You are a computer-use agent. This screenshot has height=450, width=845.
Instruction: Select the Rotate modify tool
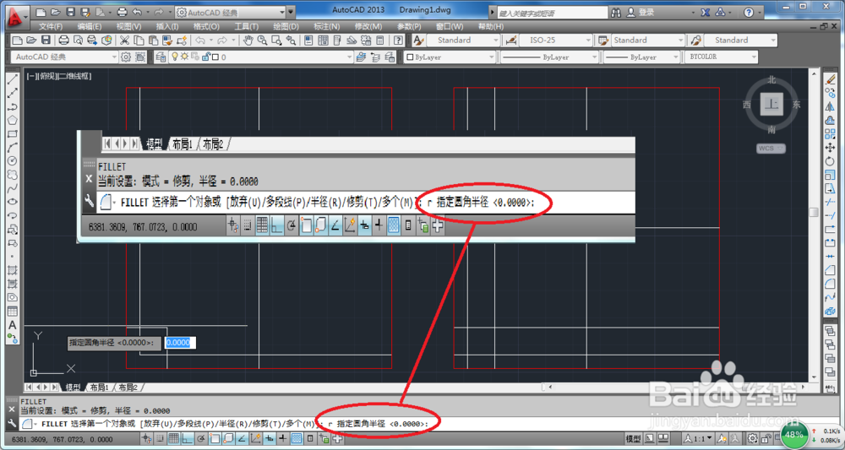point(831,161)
